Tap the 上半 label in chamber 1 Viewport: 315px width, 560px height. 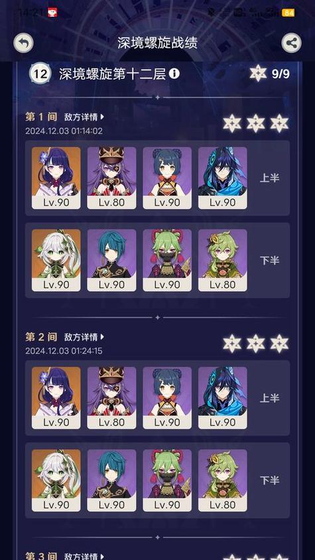pos(269,178)
